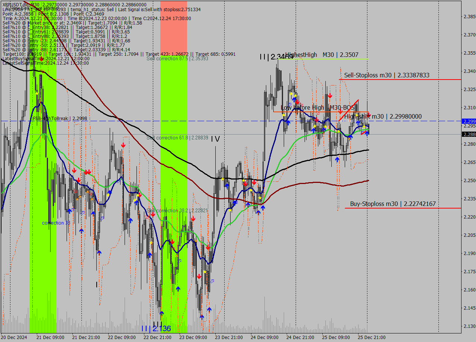Image resolution: width=476 pixels, height=342 pixels.
Task: Click the Time A:2024.12.21 07:30:00 line
Action: [97, 18]
